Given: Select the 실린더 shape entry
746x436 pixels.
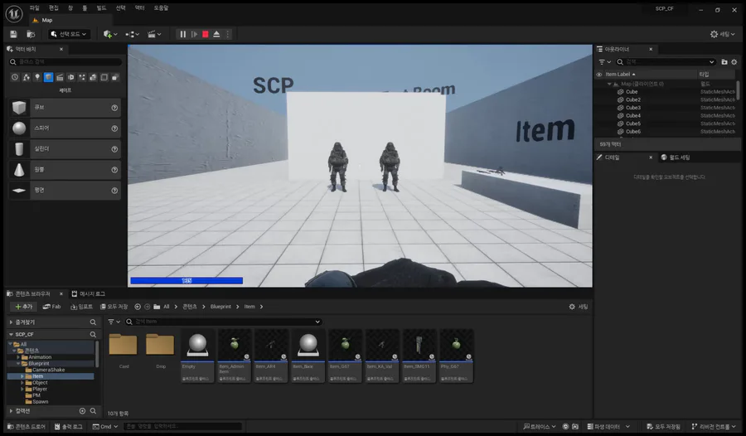Looking at the screenshot, I should coord(64,149).
